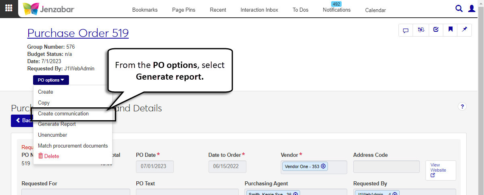Screen dimensions: 484x195
Task: Remove the Smith, Kerrie Sue purchasing agent chip
Action: [x=296, y=193]
